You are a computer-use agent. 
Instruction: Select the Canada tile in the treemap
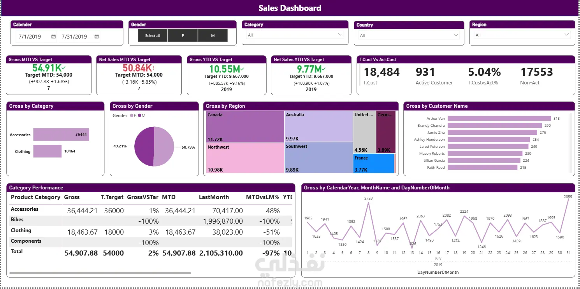pos(245,126)
